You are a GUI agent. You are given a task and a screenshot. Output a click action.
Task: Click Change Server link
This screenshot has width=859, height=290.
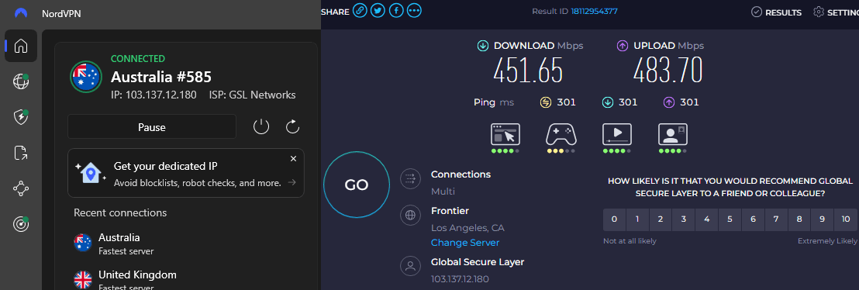tap(465, 242)
